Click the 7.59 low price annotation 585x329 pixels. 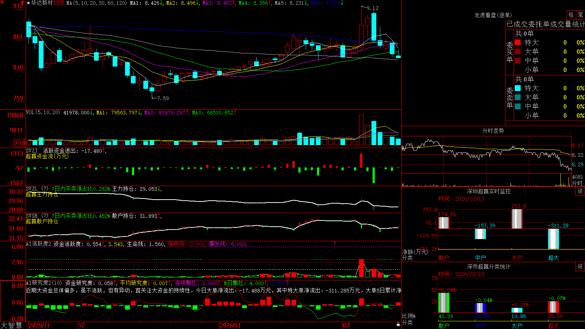[x=163, y=98]
